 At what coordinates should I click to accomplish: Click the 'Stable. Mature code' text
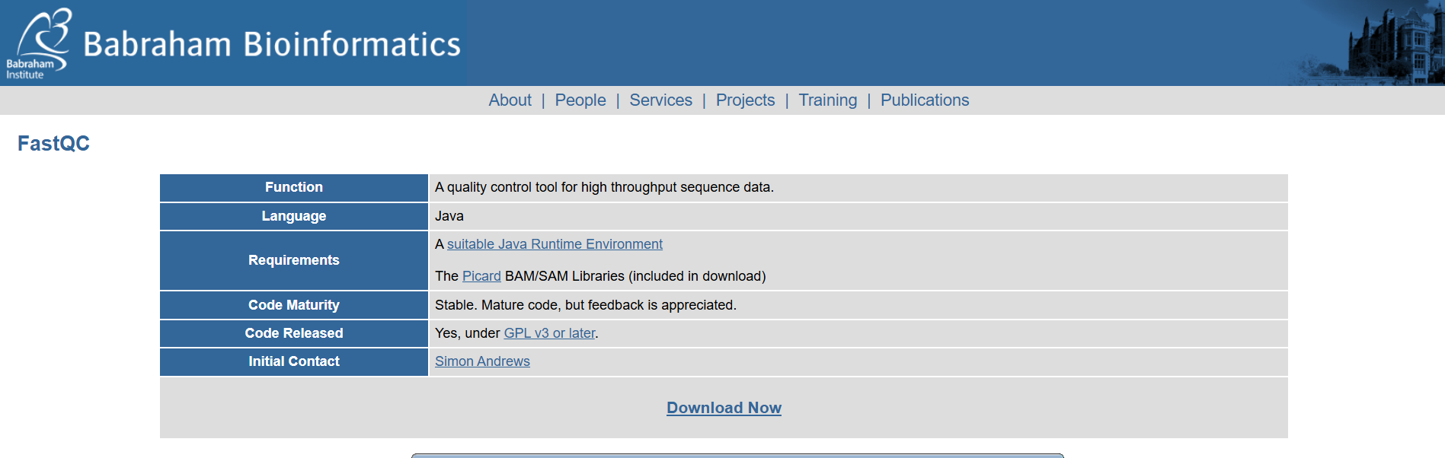[x=585, y=305]
